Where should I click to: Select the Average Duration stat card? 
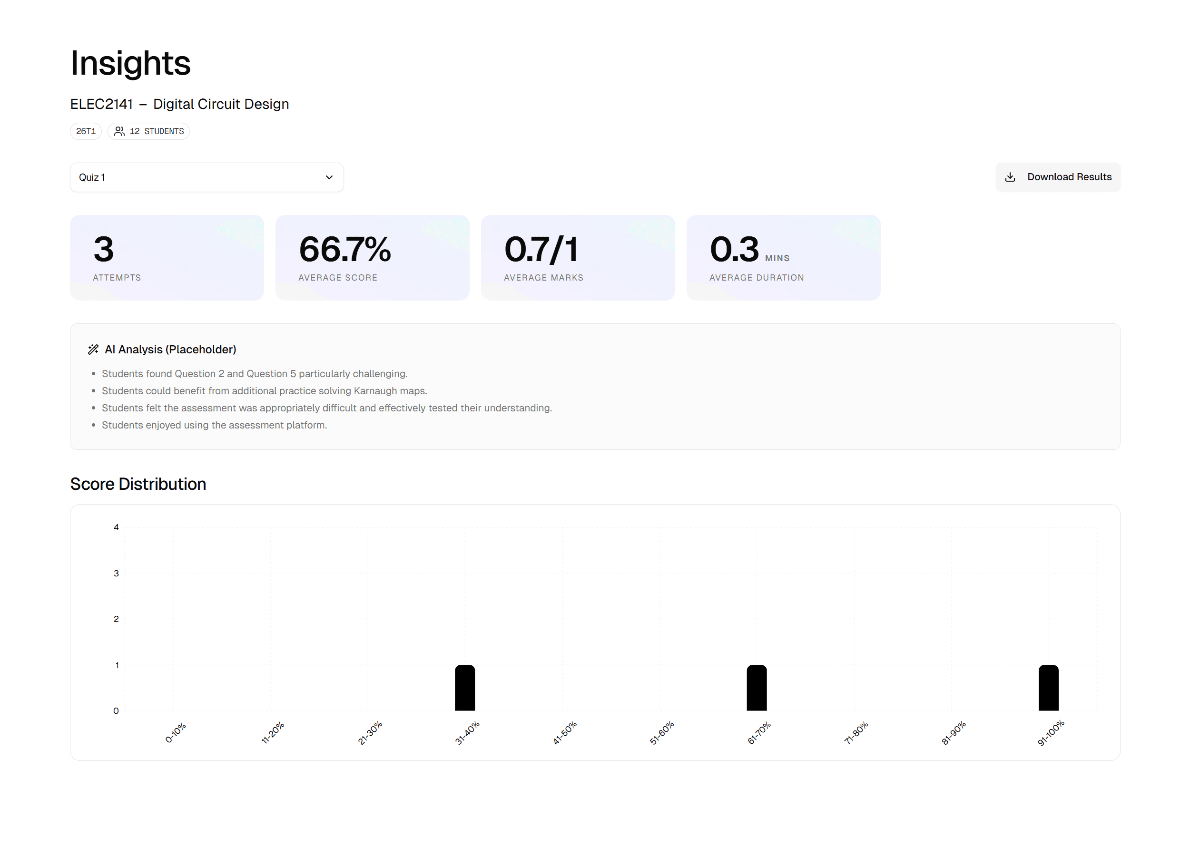click(783, 257)
